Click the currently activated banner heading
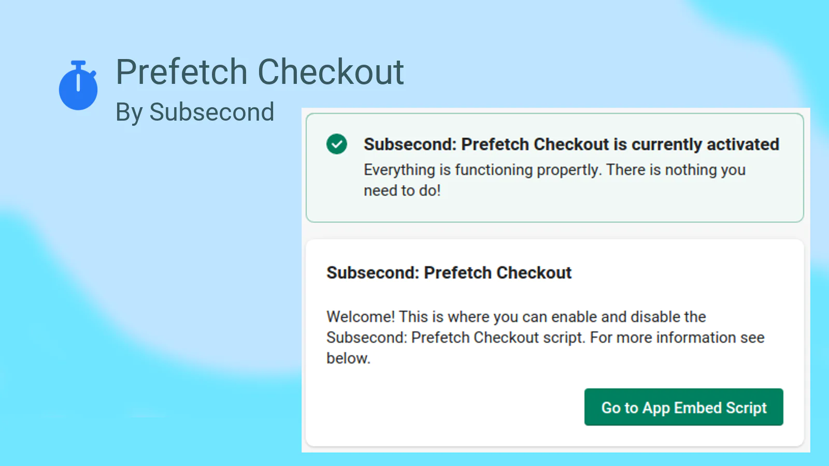Screen dimensions: 829x466 (x=571, y=144)
